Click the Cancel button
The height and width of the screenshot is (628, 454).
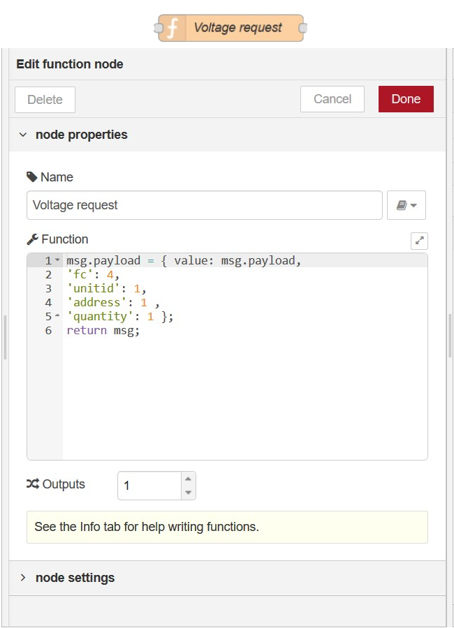pos(332,99)
